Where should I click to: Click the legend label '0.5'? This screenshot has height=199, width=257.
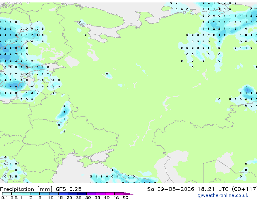pyautogui.click(x=14, y=197)
